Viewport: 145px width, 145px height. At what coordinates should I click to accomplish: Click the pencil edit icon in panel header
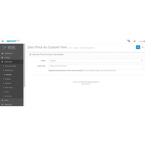pos(30,55)
